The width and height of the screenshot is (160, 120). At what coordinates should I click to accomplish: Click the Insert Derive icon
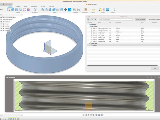pos(100,9)
